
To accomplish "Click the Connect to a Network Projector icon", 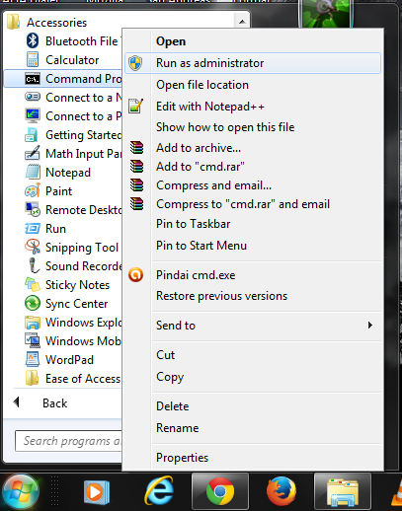I will click(33, 97).
